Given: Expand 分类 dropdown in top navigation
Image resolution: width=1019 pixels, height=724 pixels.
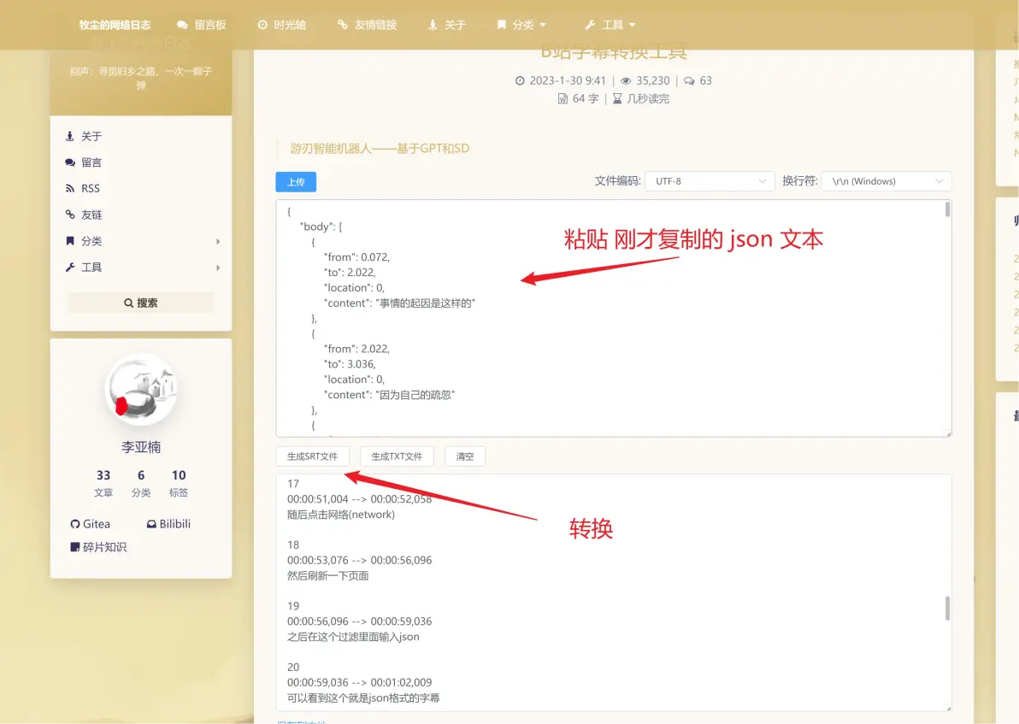Looking at the screenshot, I should (521, 25).
